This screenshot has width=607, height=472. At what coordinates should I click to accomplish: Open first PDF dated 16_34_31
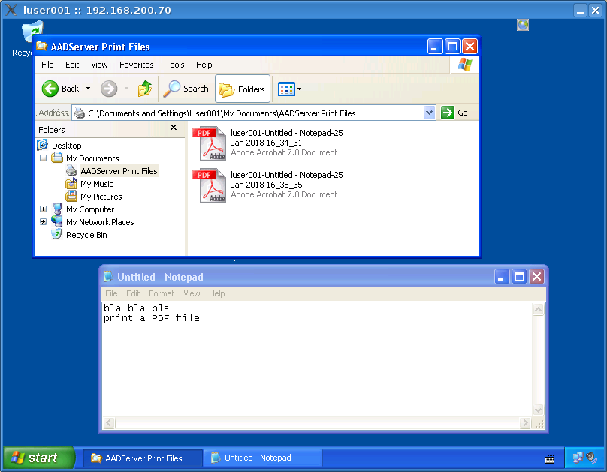tap(213, 143)
